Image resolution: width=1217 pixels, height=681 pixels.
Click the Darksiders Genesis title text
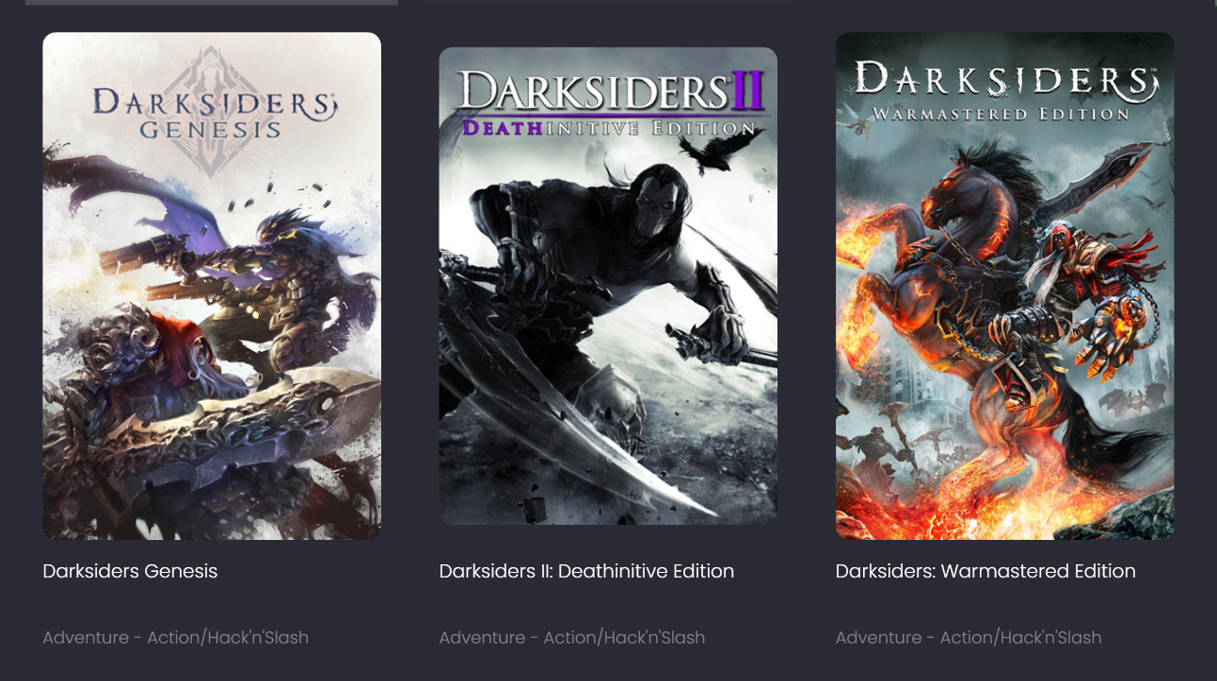click(130, 571)
